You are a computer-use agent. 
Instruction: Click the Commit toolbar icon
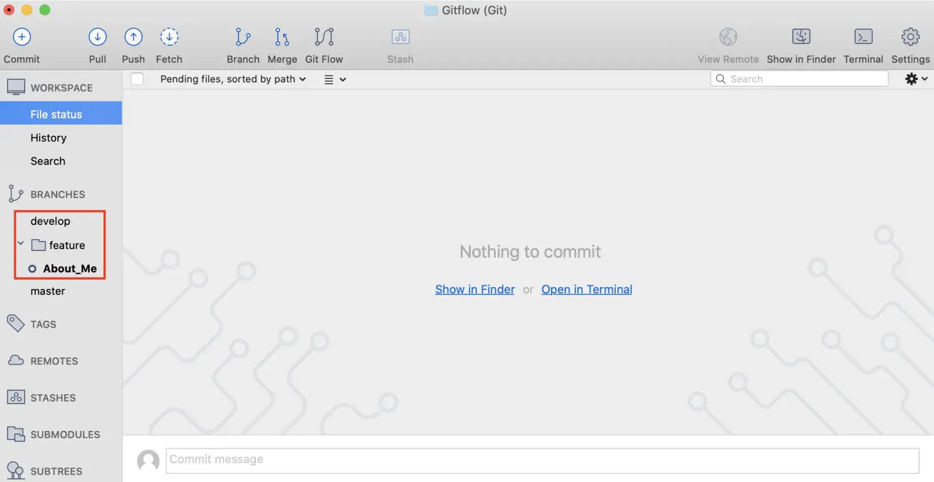(x=22, y=37)
